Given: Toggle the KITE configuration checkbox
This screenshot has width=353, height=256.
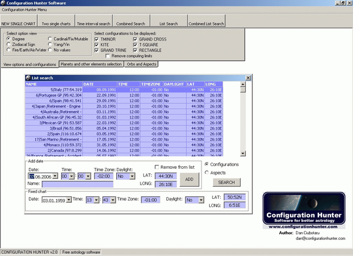Looking at the screenshot, I should (96, 45).
